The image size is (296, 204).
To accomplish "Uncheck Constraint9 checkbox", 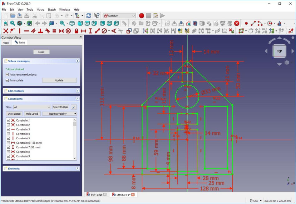I will 8,156.
